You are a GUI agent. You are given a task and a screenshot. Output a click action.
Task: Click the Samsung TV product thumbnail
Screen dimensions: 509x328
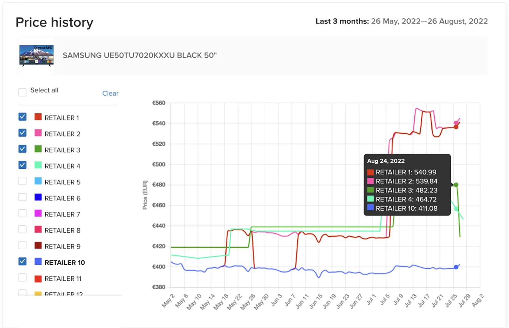tap(36, 55)
